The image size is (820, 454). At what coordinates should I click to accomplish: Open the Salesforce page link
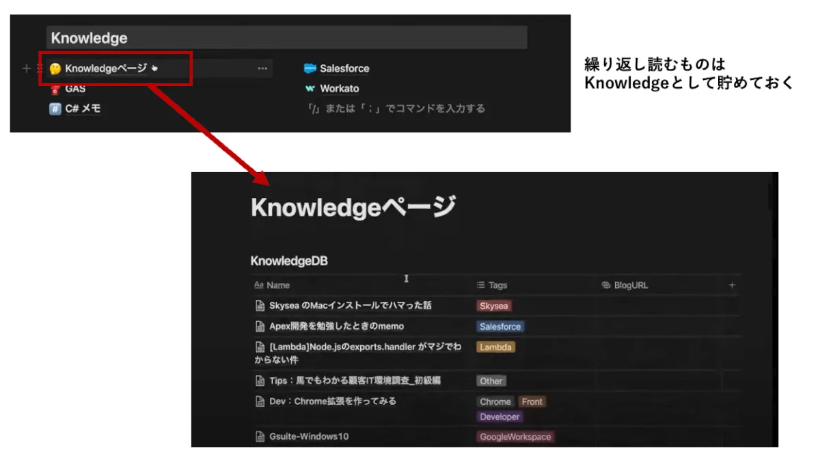tap(344, 68)
